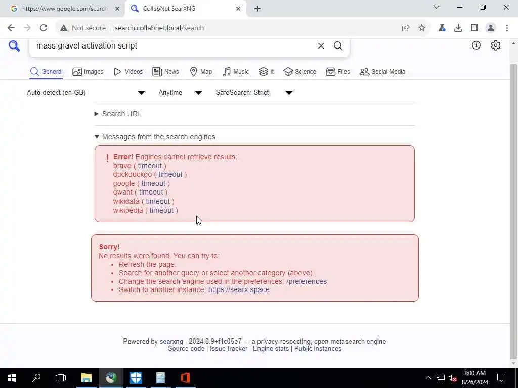This screenshot has width=518, height=388.
Task: Open the Public instances link
Action: (x=318, y=349)
